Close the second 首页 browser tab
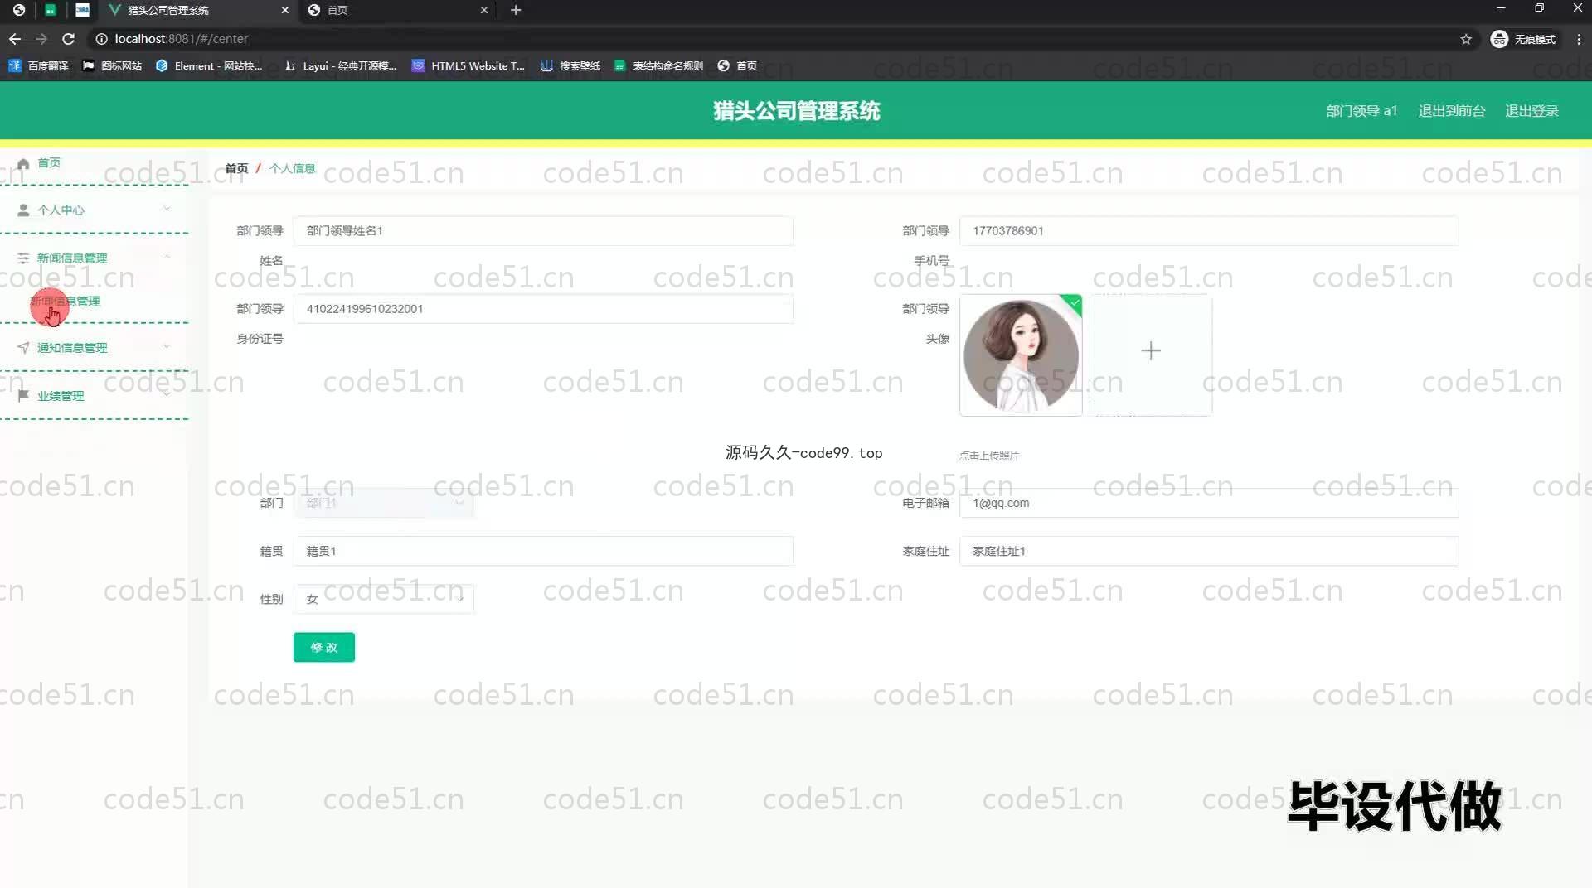 pos(484,10)
